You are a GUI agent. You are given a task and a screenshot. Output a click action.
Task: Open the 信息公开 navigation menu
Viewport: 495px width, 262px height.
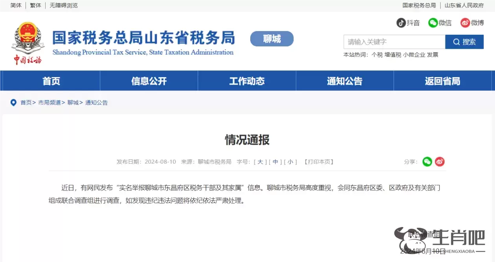click(x=149, y=81)
